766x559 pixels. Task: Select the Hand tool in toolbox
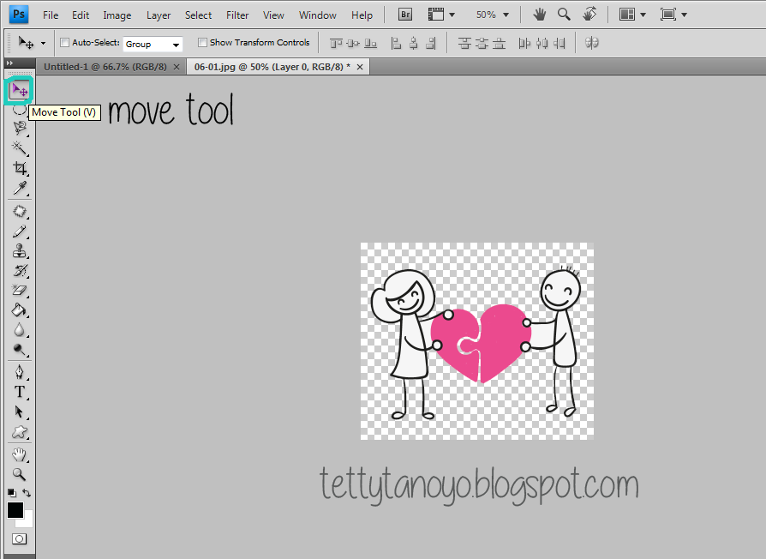pyautogui.click(x=19, y=454)
